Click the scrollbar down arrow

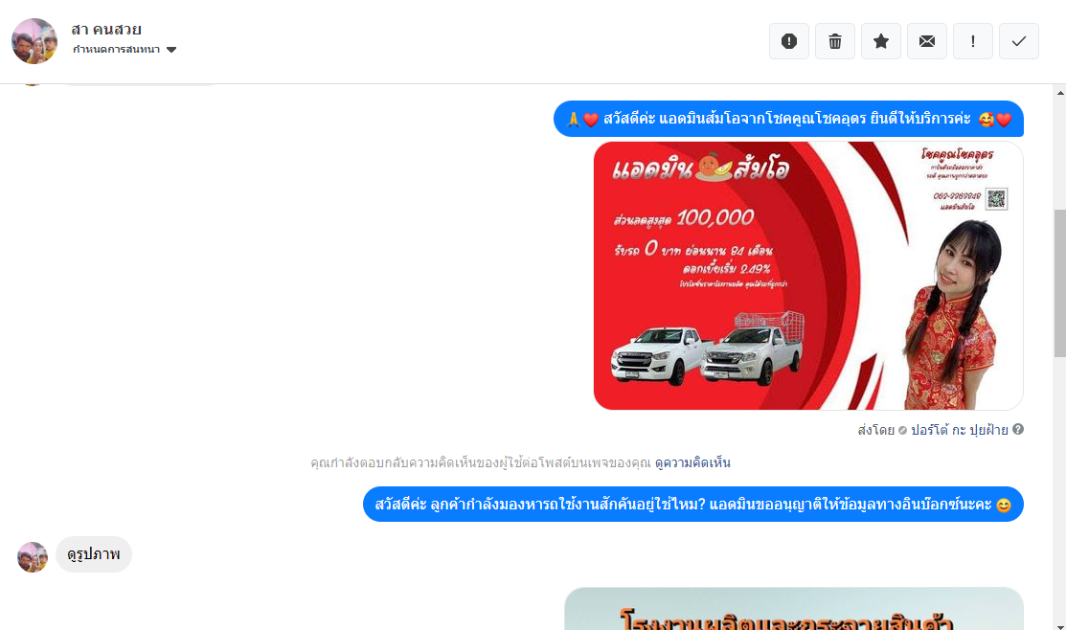[x=1060, y=624]
